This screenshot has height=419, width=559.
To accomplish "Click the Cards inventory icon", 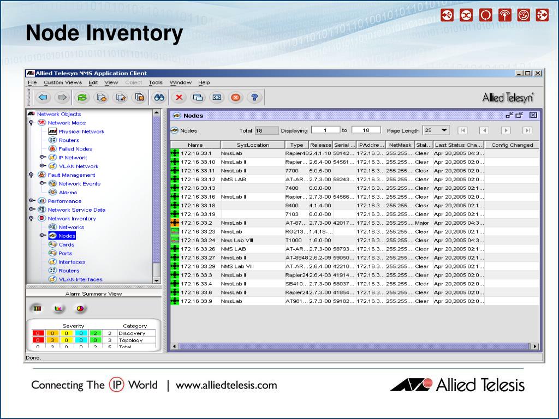I will click(53, 244).
